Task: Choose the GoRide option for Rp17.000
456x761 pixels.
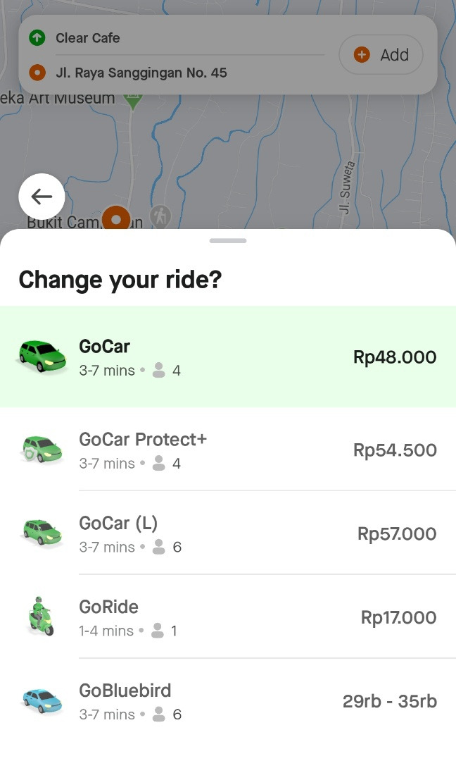Action: pyautogui.click(x=228, y=617)
